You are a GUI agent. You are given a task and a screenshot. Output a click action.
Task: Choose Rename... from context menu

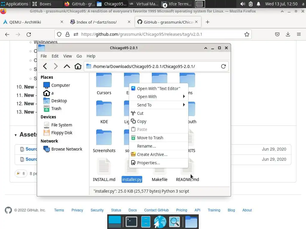tap(158, 146)
